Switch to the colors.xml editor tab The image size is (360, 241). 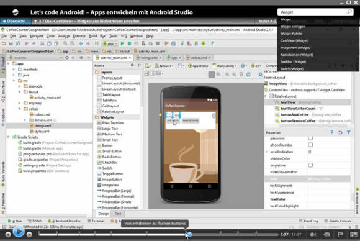pyautogui.click(x=199, y=58)
